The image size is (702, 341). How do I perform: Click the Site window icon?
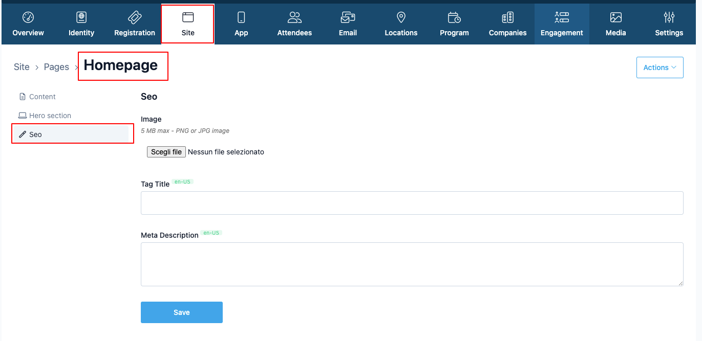coord(188,17)
